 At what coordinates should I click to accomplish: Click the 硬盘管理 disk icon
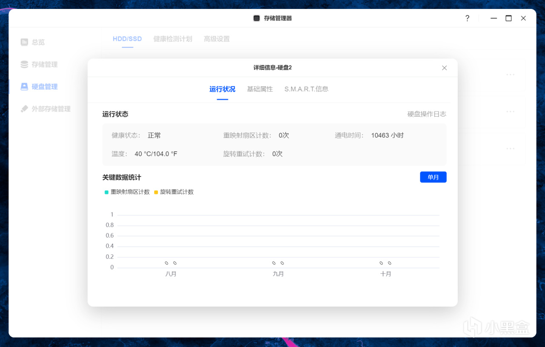[24, 86]
